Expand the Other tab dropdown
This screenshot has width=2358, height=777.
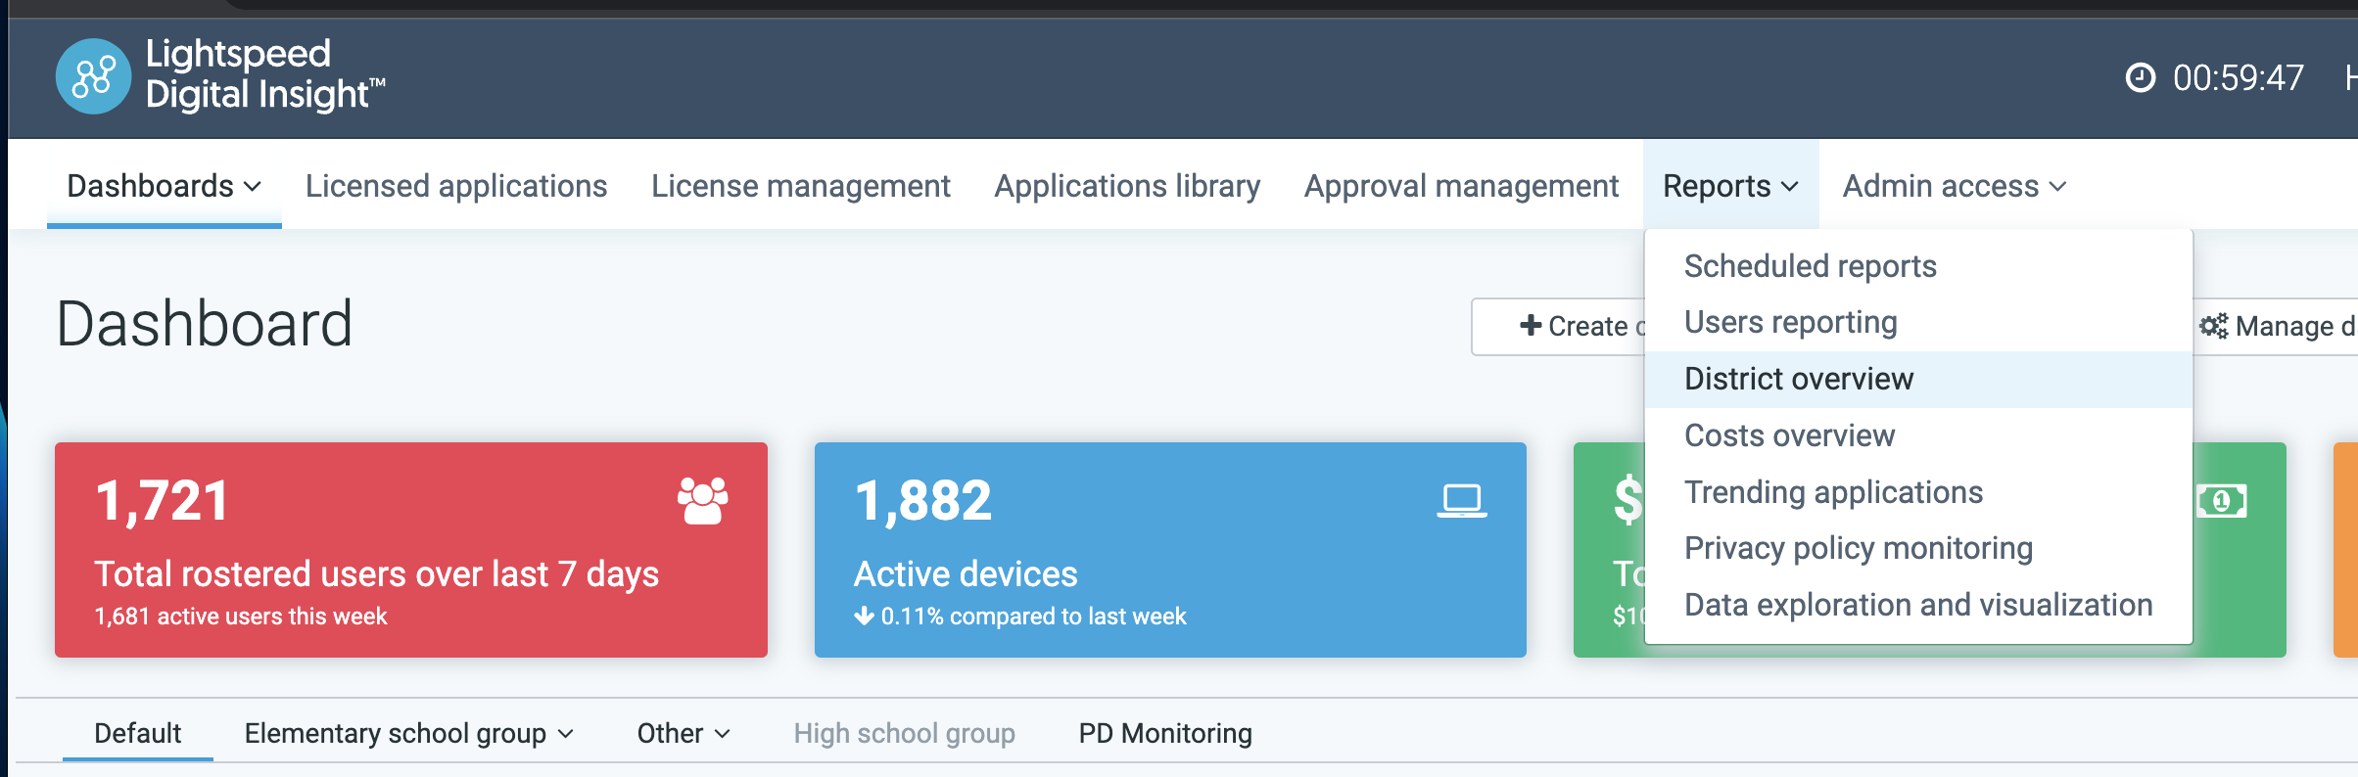[x=683, y=733]
